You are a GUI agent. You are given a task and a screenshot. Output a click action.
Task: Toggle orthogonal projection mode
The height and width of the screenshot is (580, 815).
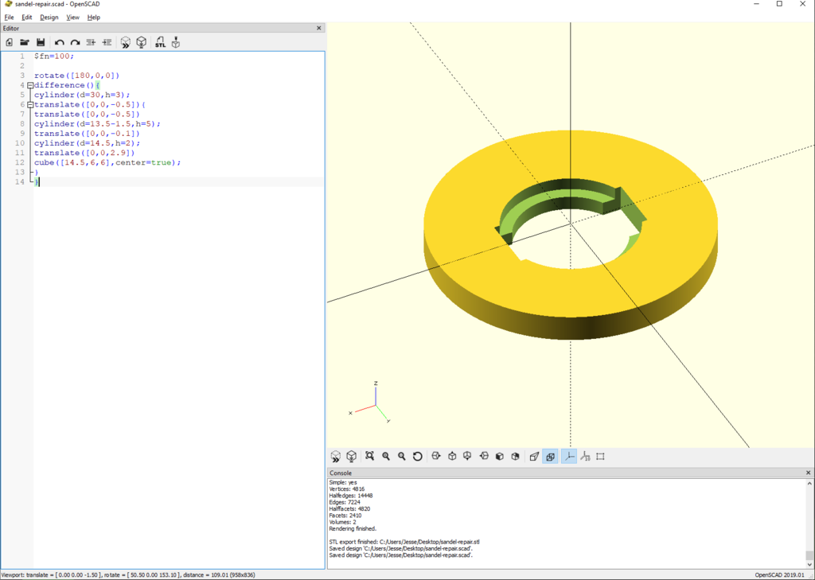click(549, 456)
